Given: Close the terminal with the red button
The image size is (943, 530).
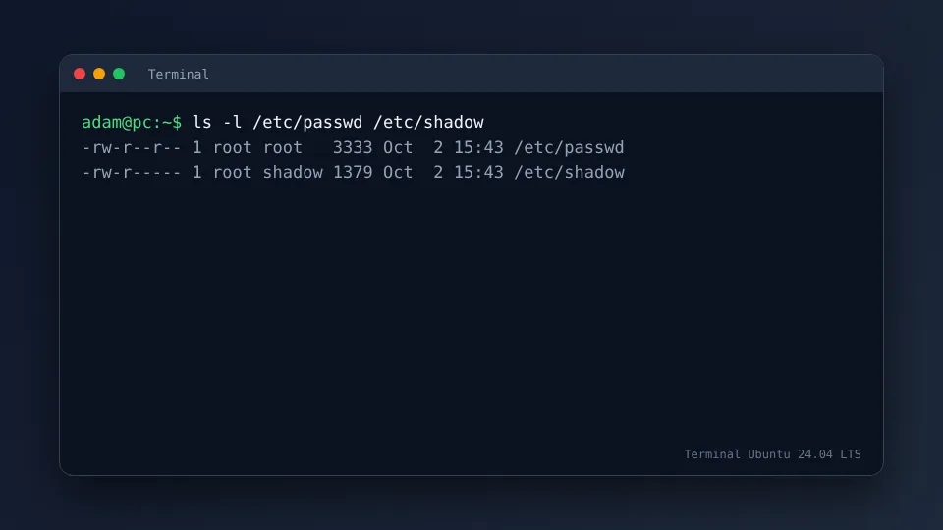Looking at the screenshot, I should [80, 74].
